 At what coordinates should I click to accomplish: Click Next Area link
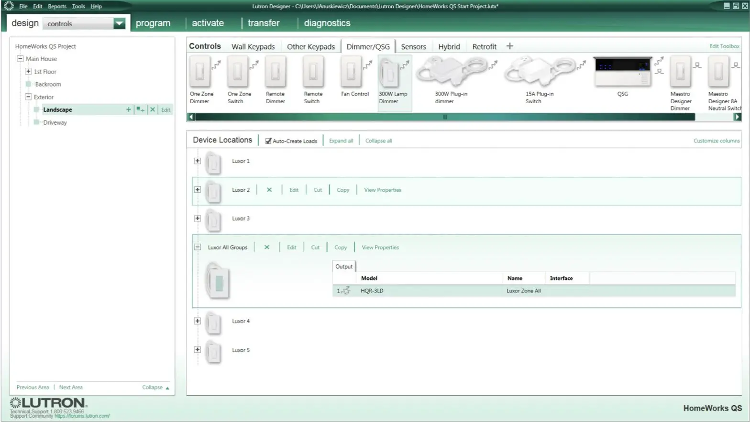tap(71, 387)
